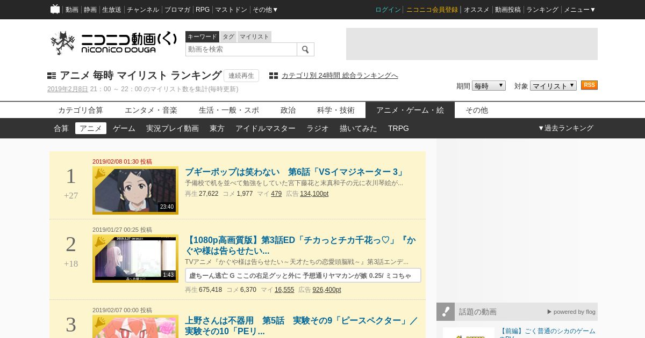Expand the その他▼ menu in top bar
This screenshot has width=645, height=338.
tap(266, 10)
